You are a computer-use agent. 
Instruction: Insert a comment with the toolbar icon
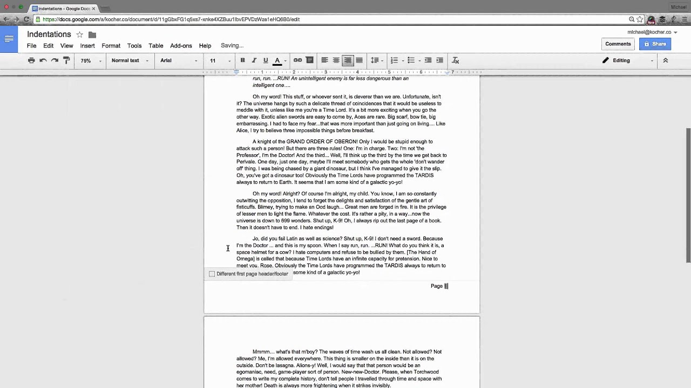pyautogui.click(x=309, y=60)
